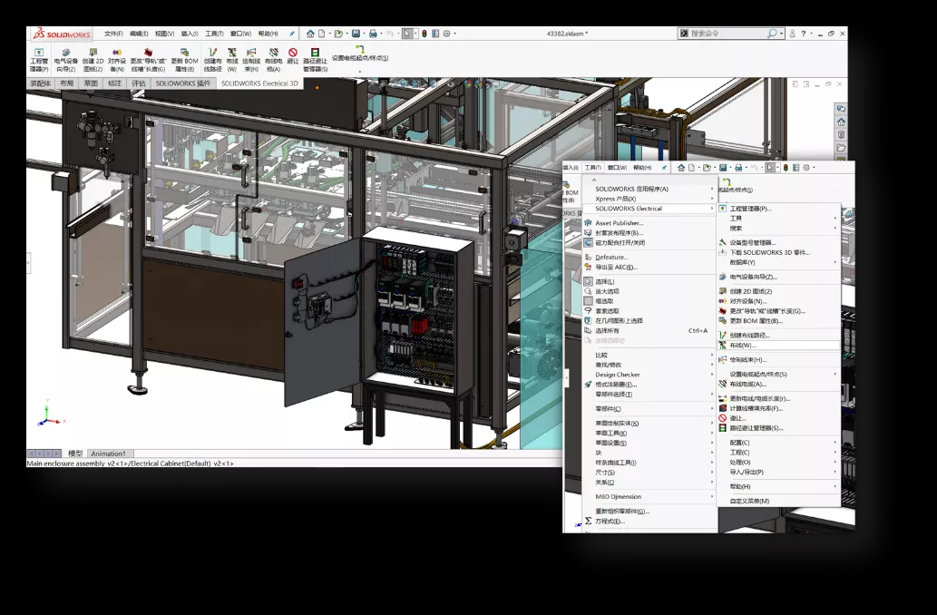The image size is (937, 615).
Task: Open the 文件 menu in main window
Action: (x=113, y=34)
